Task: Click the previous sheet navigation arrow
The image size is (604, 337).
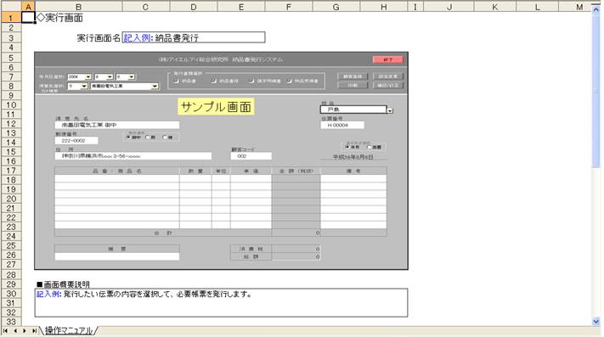Action: 15,331
